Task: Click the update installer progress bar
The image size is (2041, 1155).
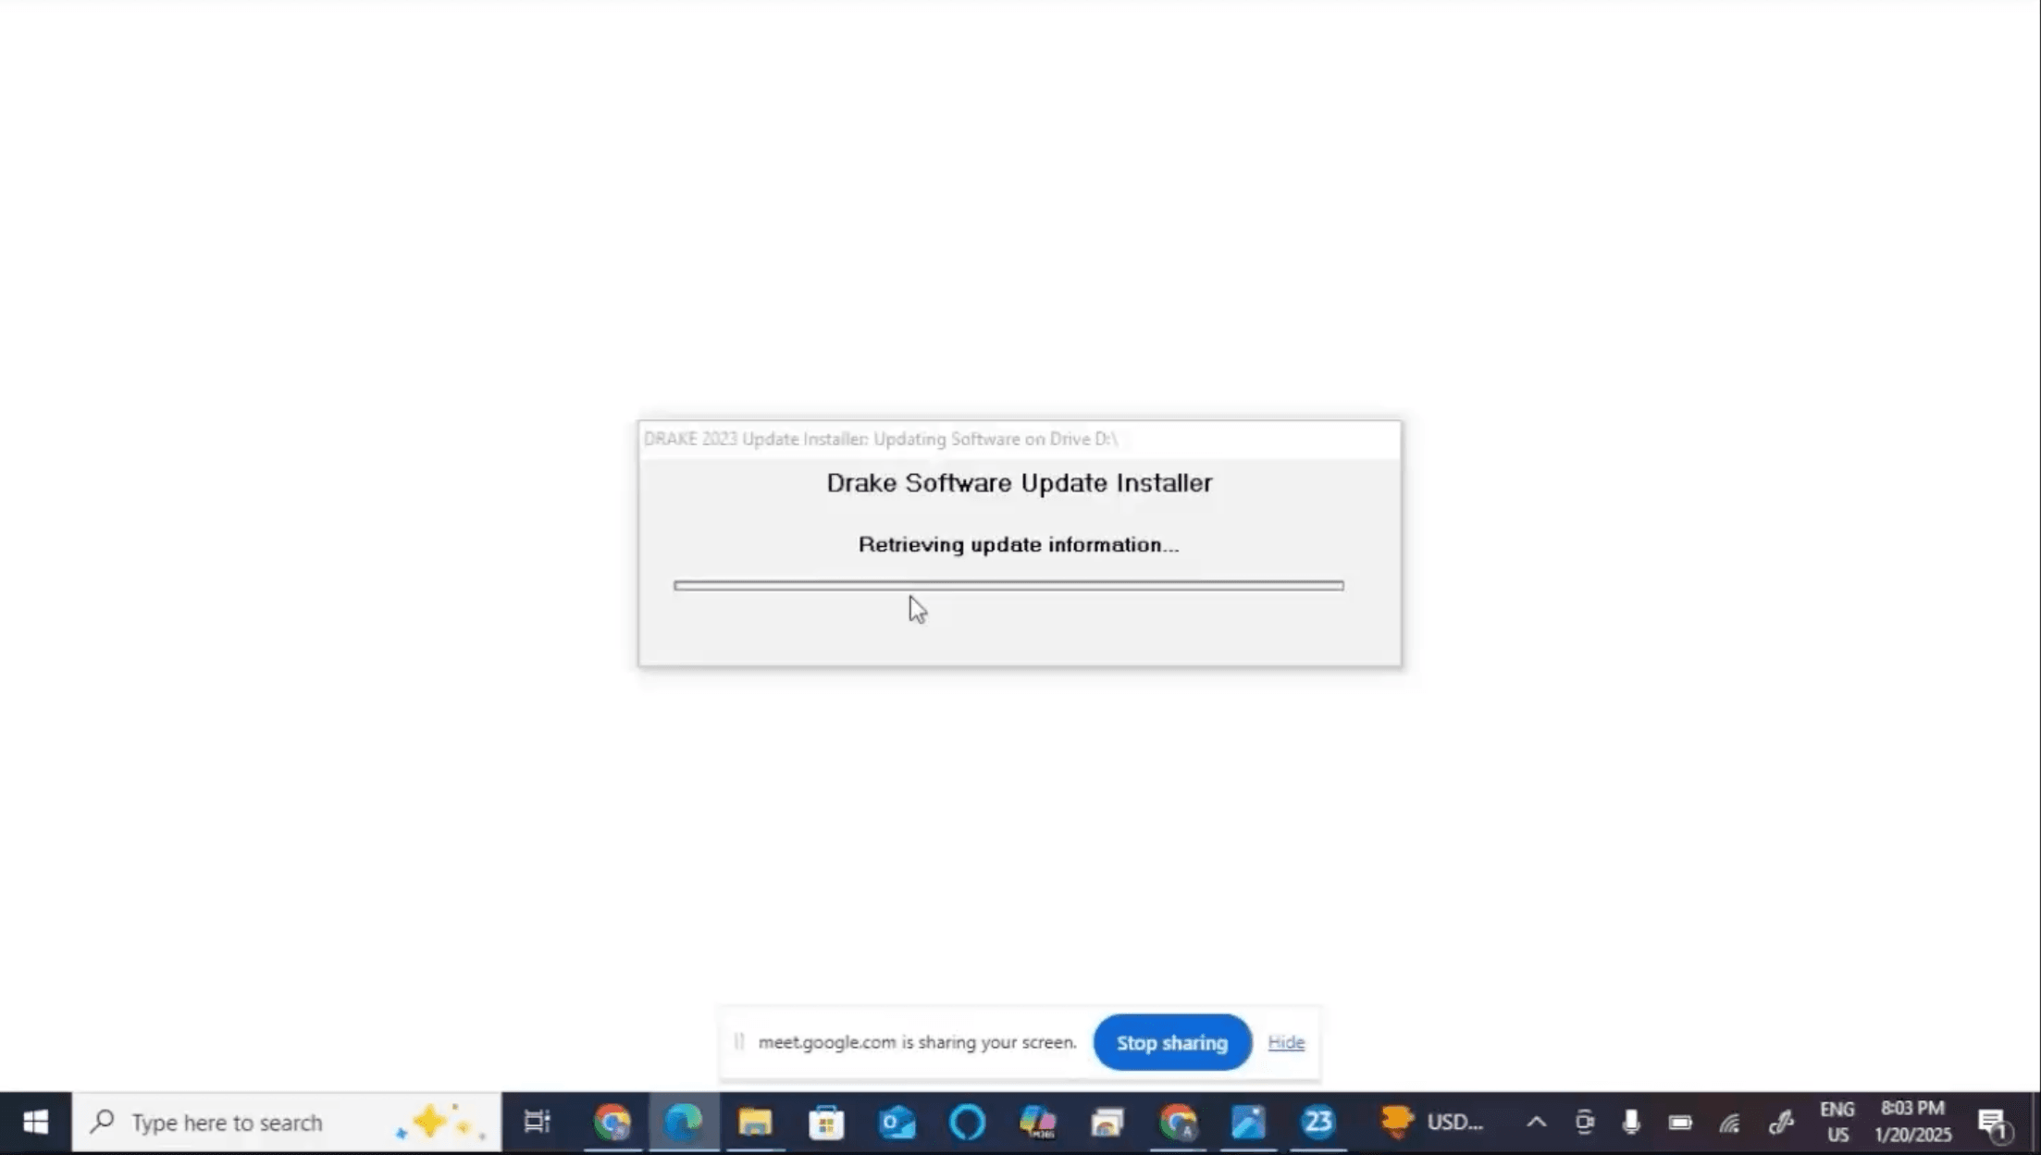Action: [1008, 585]
